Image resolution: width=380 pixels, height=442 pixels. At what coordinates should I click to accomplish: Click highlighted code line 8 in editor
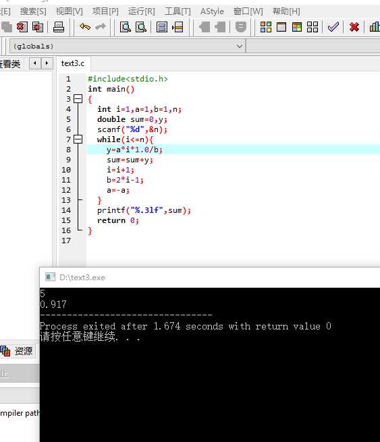(233, 150)
